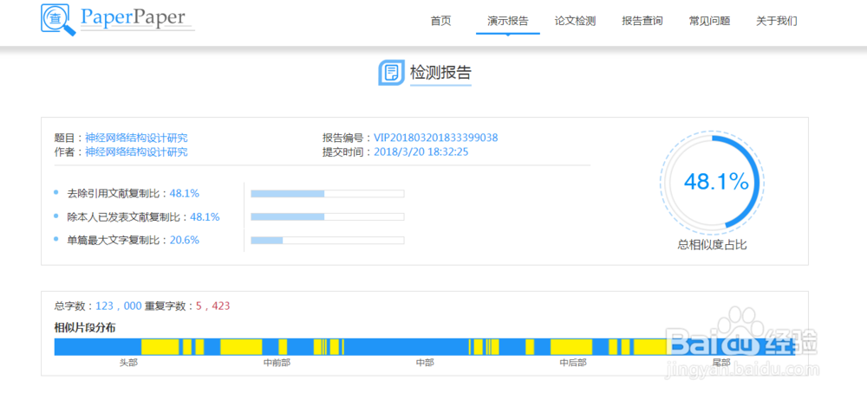Click 48.1% value of 去除引用文献复制比
The height and width of the screenshot is (399, 867).
pos(184,193)
